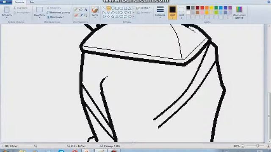
Task: Choose the Diamond shape
Action: [x=108, y=12]
